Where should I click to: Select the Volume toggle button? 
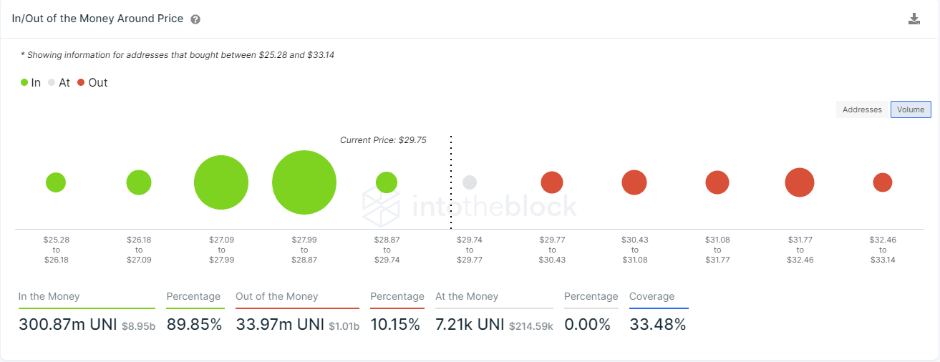[x=911, y=109]
